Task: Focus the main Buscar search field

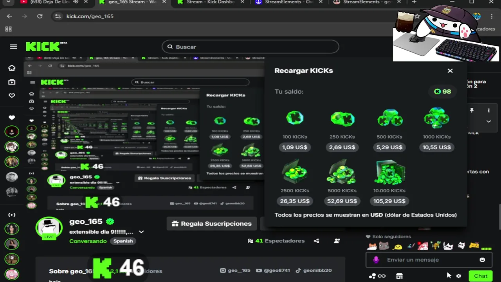Action: [250, 47]
